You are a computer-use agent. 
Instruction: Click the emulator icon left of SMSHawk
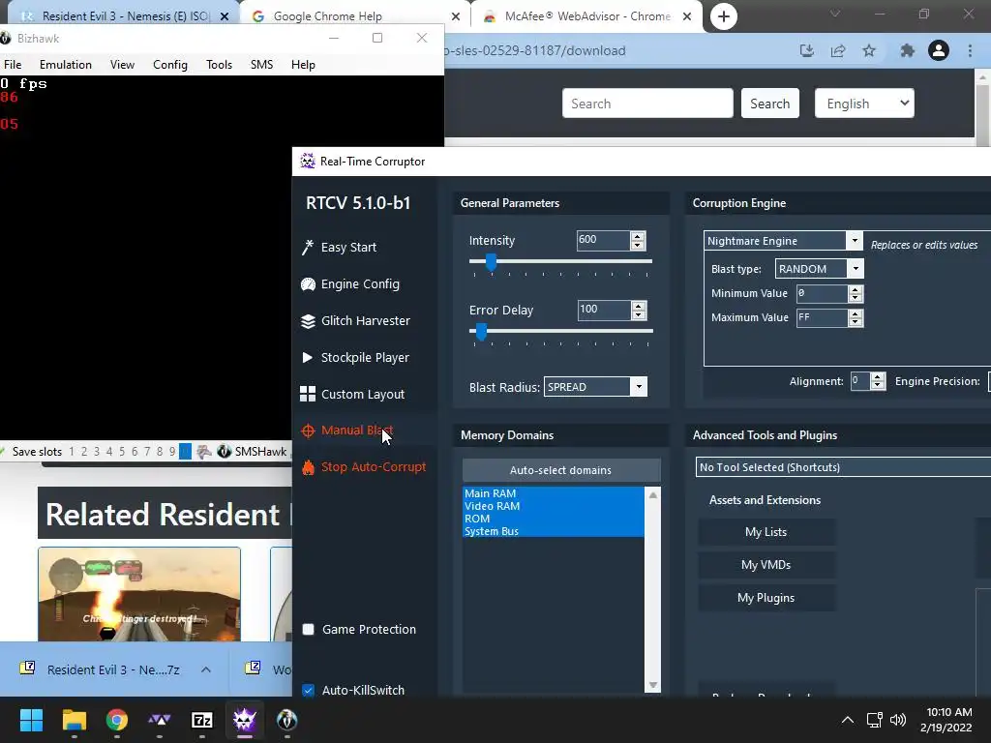click(x=203, y=451)
